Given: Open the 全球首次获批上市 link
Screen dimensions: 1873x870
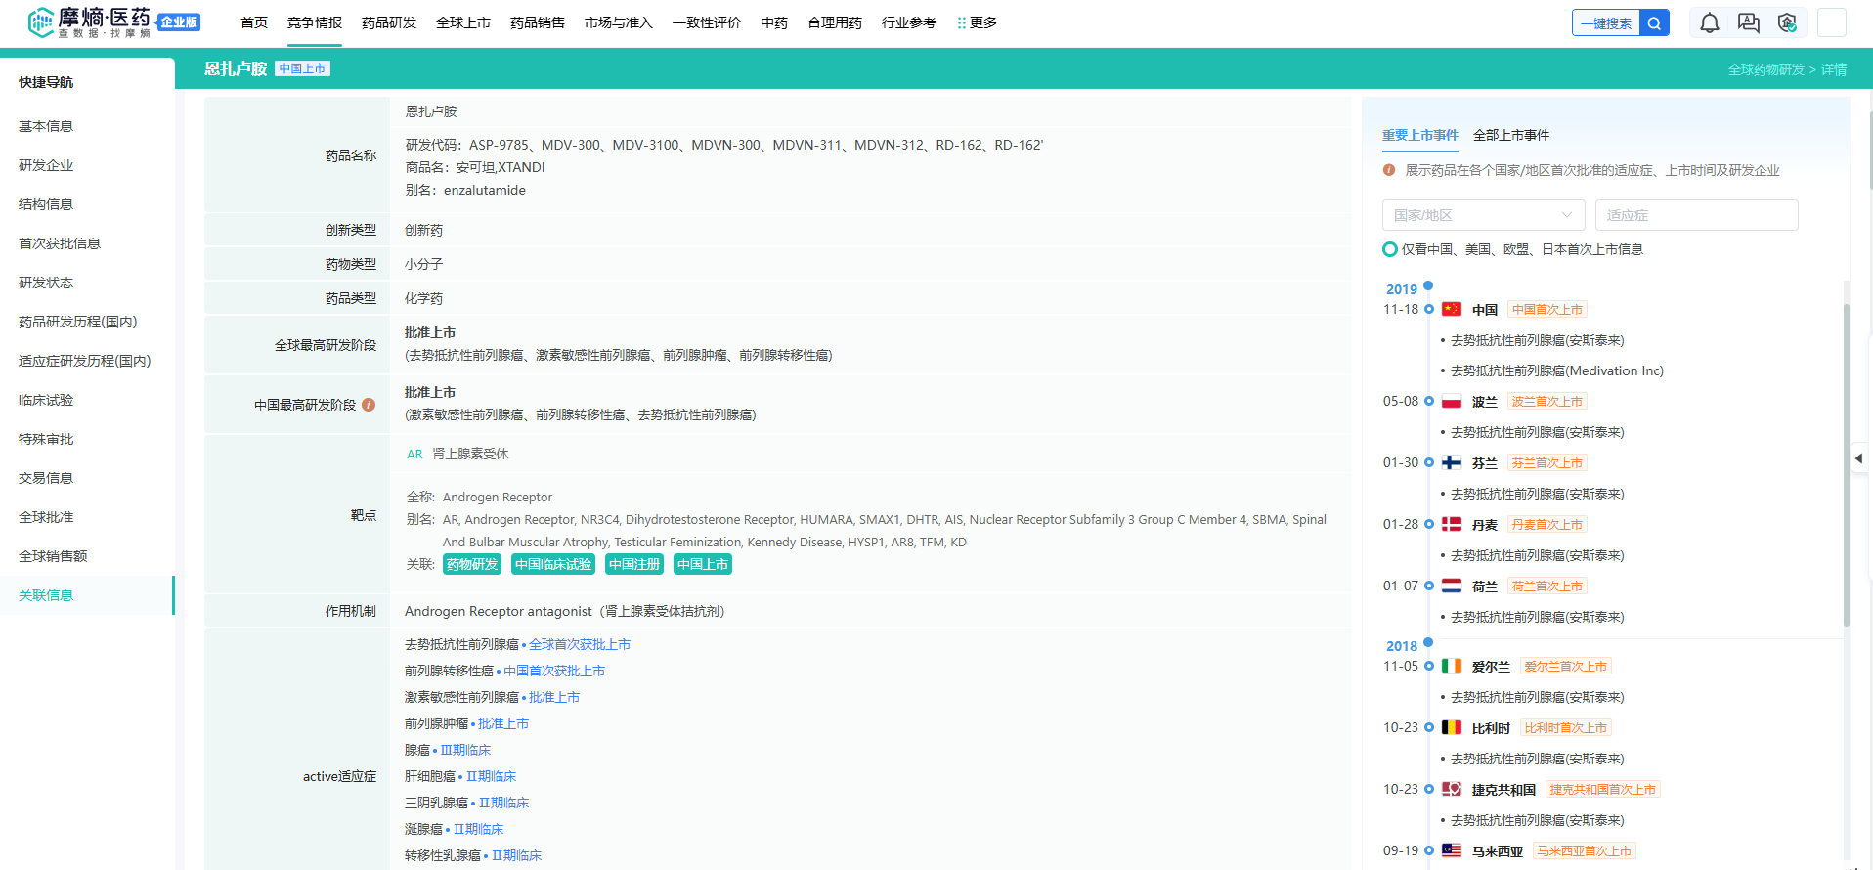Looking at the screenshot, I should (x=580, y=644).
